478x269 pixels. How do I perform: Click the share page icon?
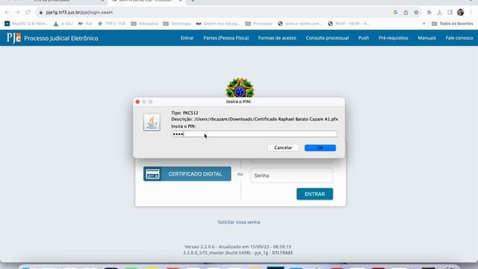point(406,12)
